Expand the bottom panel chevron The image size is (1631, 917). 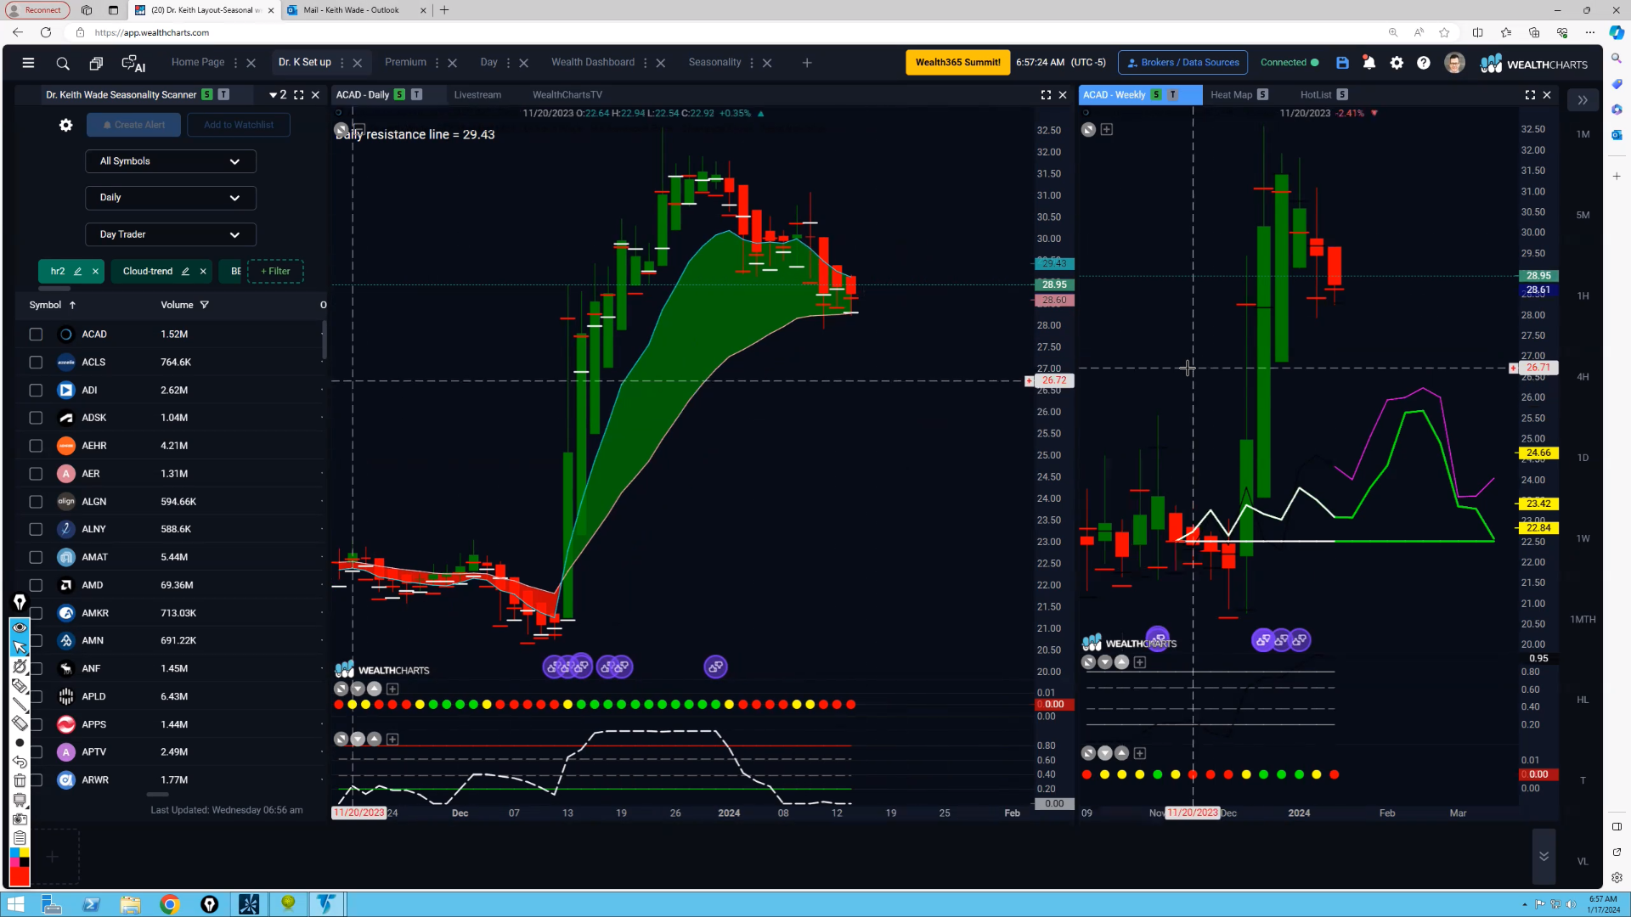(x=1544, y=856)
